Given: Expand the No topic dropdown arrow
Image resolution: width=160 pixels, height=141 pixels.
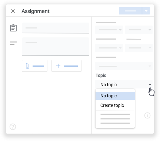Looking at the screenshot, I should 150,85.
